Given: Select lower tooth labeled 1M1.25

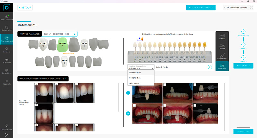Looking at the screenshot, I should [x=64, y=61].
